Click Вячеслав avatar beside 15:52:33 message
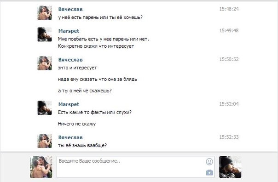The width and height of the screenshot is (278, 182). pyautogui.click(x=45, y=141)
